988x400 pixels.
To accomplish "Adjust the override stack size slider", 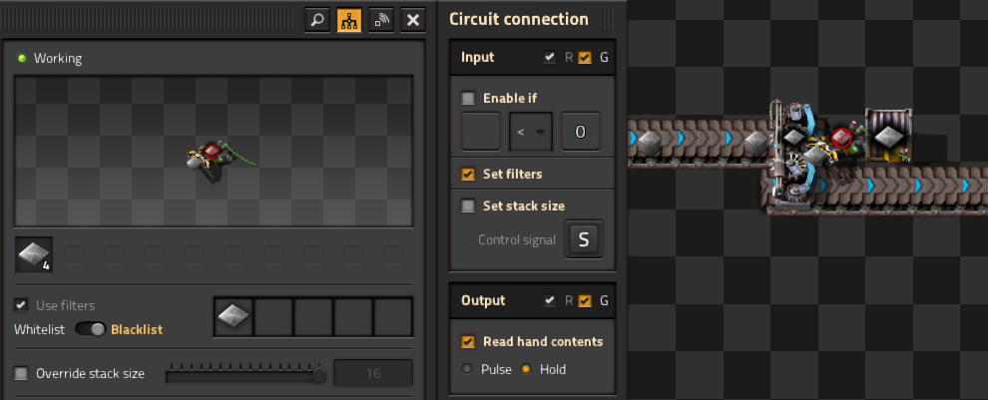I will (246, 374).
